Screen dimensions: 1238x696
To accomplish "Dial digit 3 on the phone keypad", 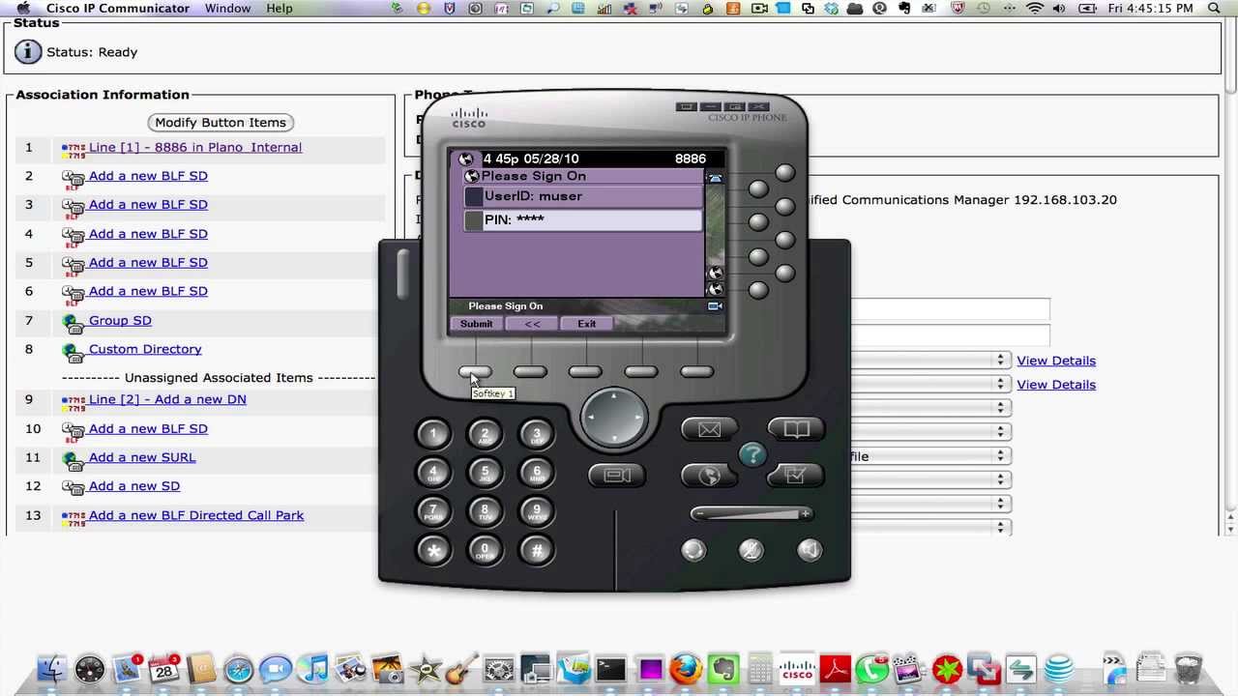I will (537, 434).
